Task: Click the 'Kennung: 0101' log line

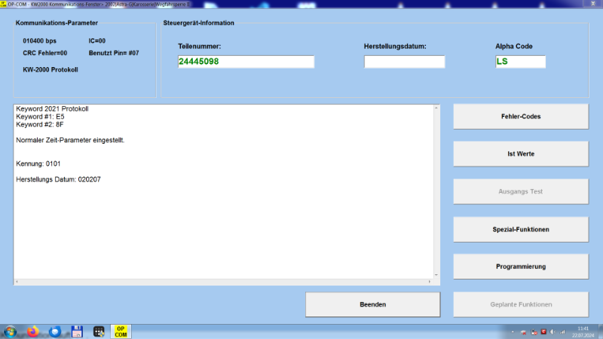Action: [x=38, y=163]
